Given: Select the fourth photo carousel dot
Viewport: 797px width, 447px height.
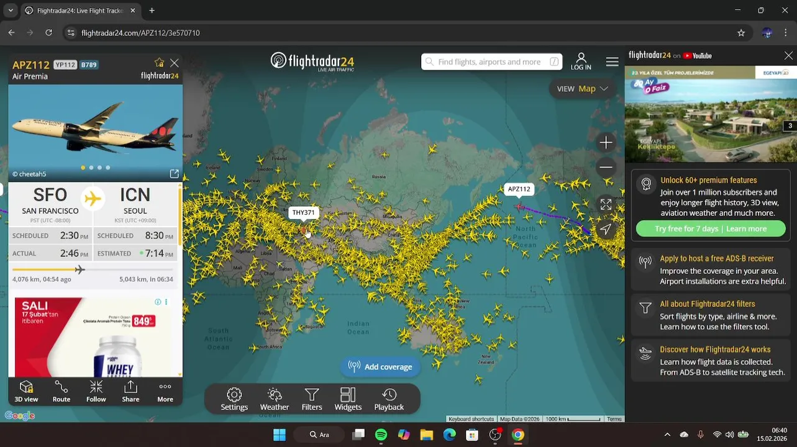Looking at the screenshot, I should [x=107, y=168].
